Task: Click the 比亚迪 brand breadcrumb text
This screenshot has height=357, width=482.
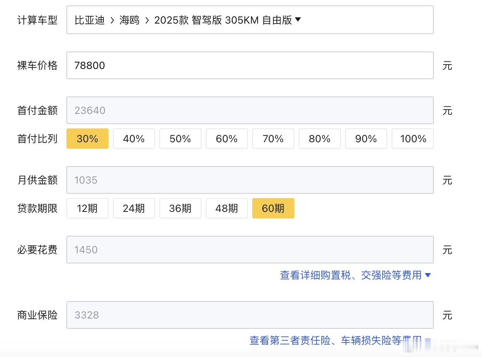Action: 90,20
